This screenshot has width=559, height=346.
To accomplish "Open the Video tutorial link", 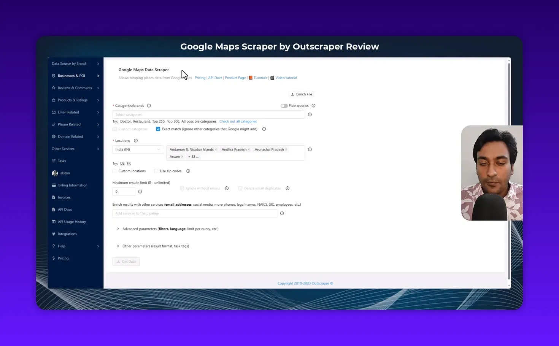I will click(286, 78).
